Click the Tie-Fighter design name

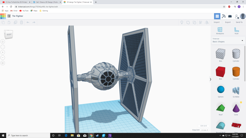(x=18, y=16)
